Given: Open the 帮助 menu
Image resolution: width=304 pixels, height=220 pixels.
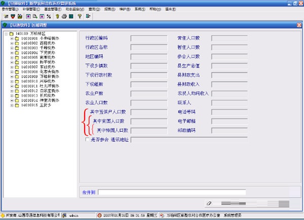Looking at the screenshot, I should tap(155, 9).
